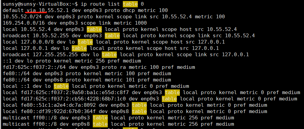Click the 'local 127.0.0.0/8' route
The height and width of the screenshot is (129, 304).
(x=114, y=42)
